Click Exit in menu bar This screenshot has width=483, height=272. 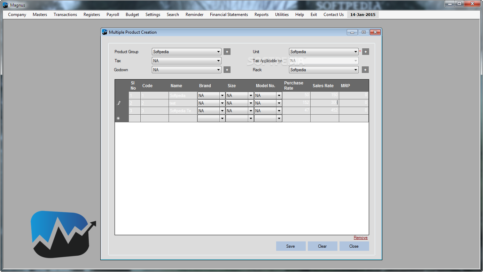pyautogui.click(x=314, y=15)
